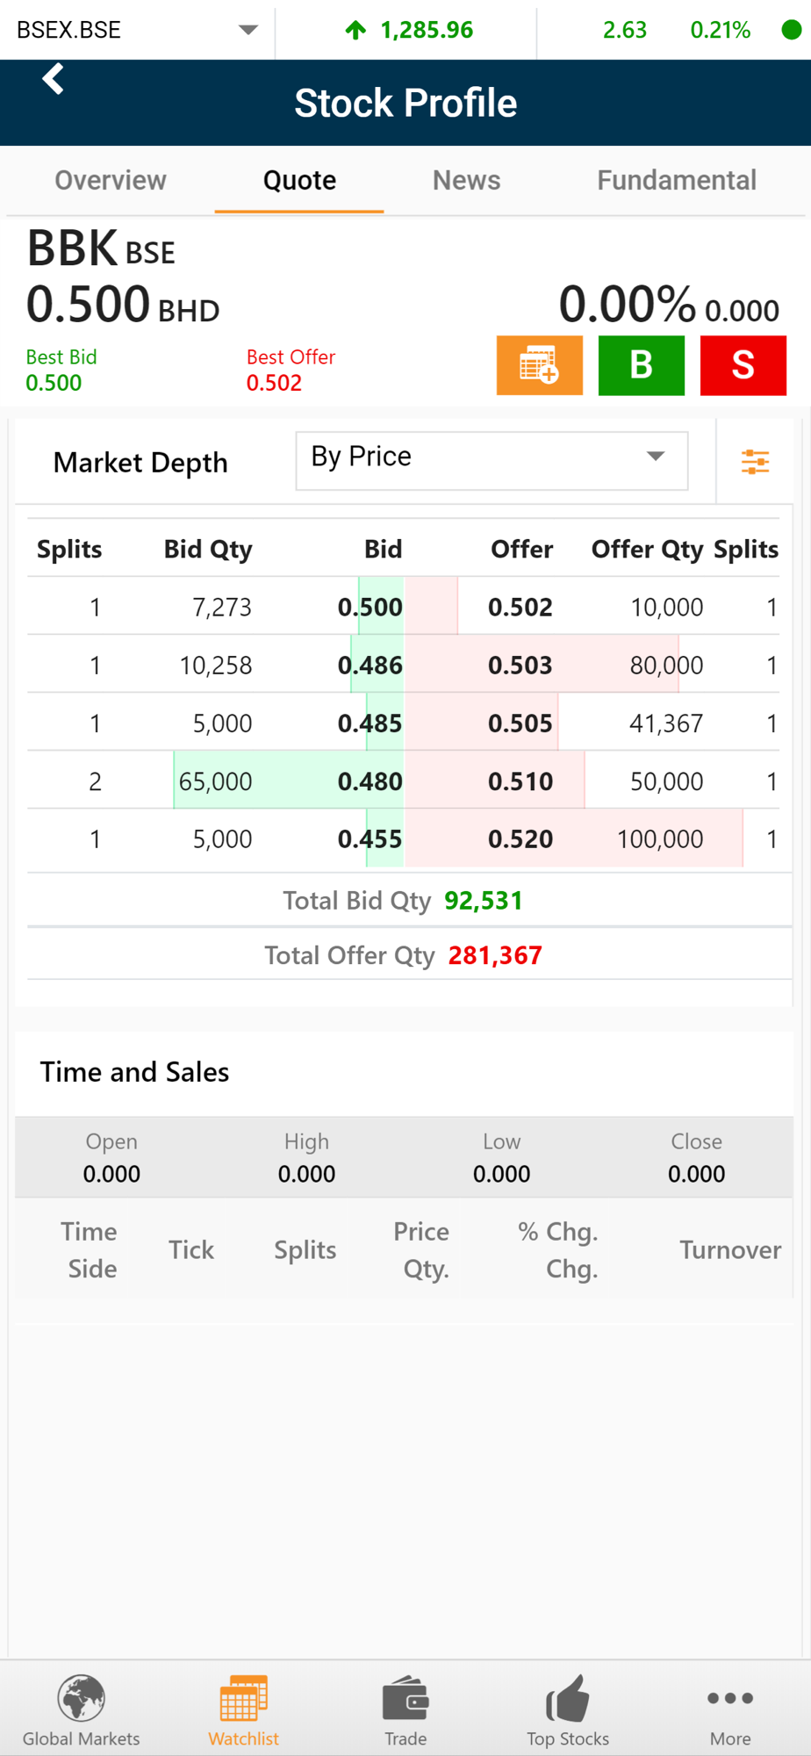811x1756 pixels.
Task: Select the 0.502 offer price
Action: tap(520, 607)
